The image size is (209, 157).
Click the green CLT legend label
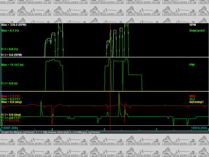pos(192,99)
